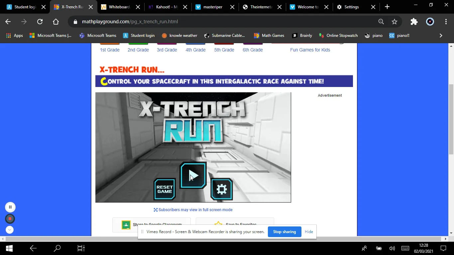
Task: Expand the Vimeo recorder options chevron
Action: click(10, 230)
